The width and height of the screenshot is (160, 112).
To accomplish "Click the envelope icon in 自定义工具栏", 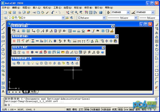I will pos(63,52).
